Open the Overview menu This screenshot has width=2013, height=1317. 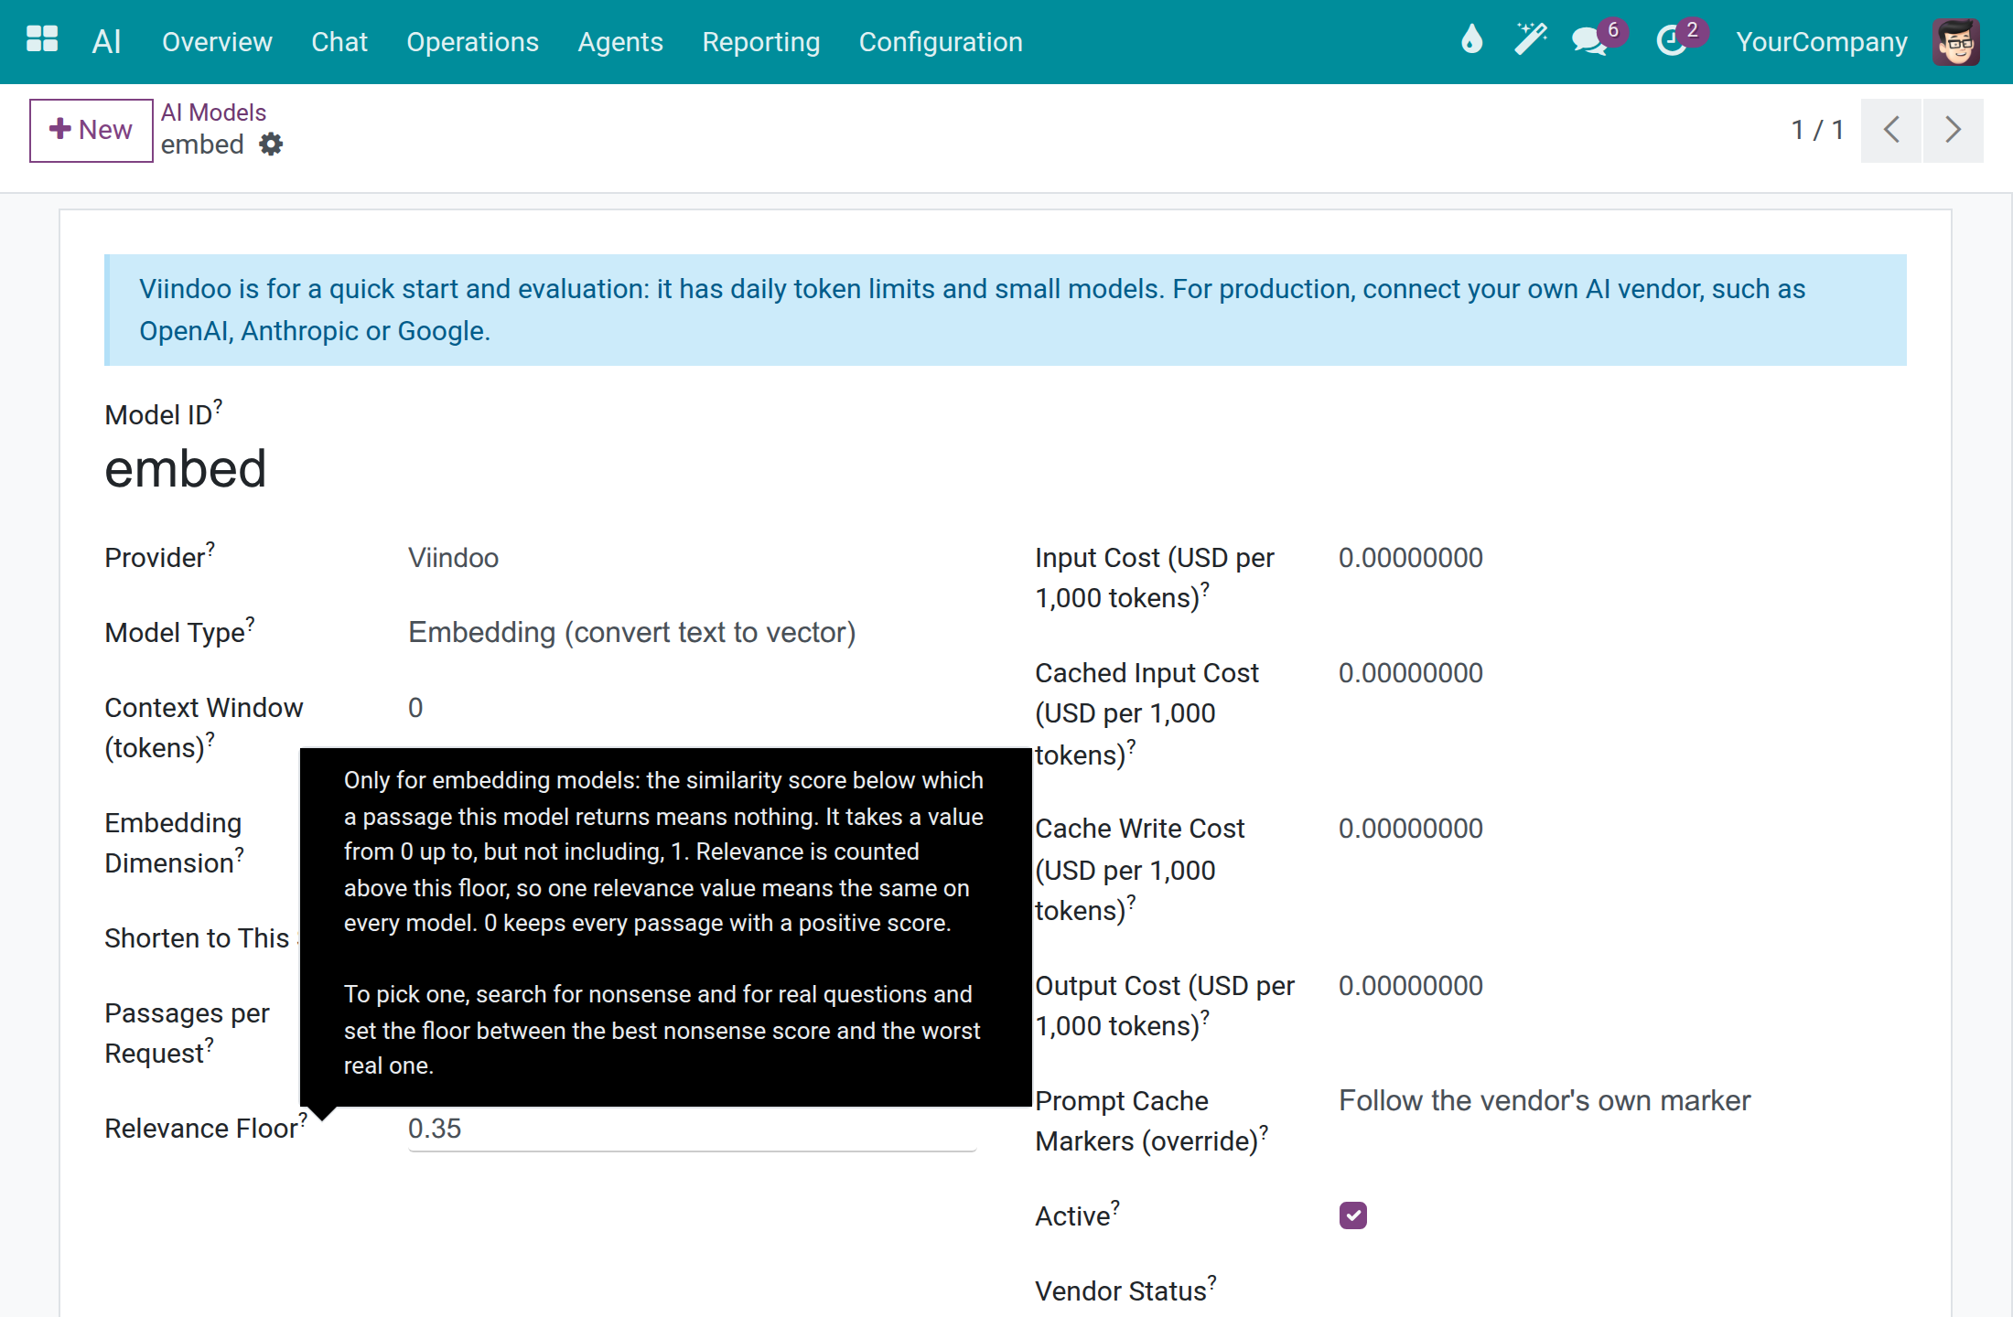pyautogui.click(x=217, y=42)
